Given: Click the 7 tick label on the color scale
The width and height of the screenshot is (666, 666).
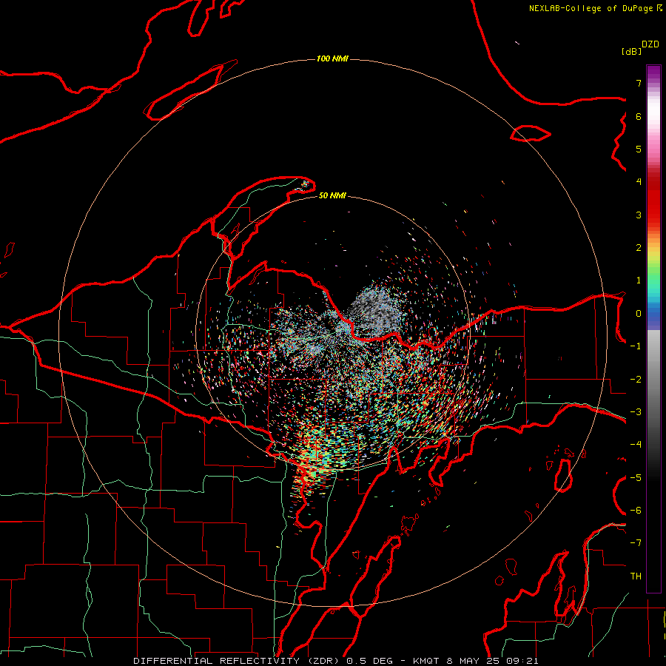Looking at the screenshot, I should point(639,83).
